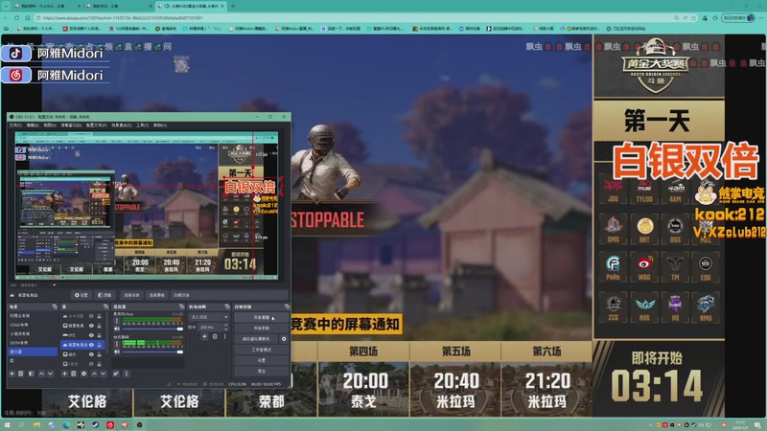Open source properties gear in Sources dock
Viewport: 767px width, 431px height.
(x=83, y=374)
